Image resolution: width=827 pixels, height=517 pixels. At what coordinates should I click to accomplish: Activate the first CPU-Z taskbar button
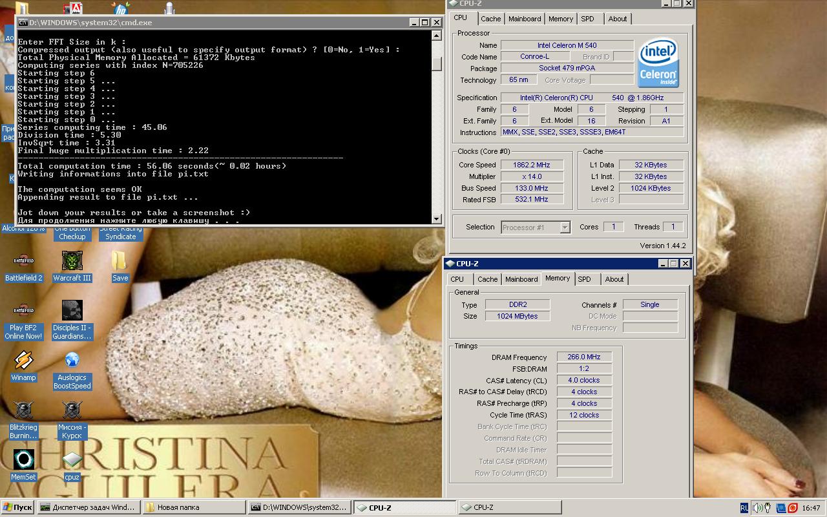click(x=405, y=508)
